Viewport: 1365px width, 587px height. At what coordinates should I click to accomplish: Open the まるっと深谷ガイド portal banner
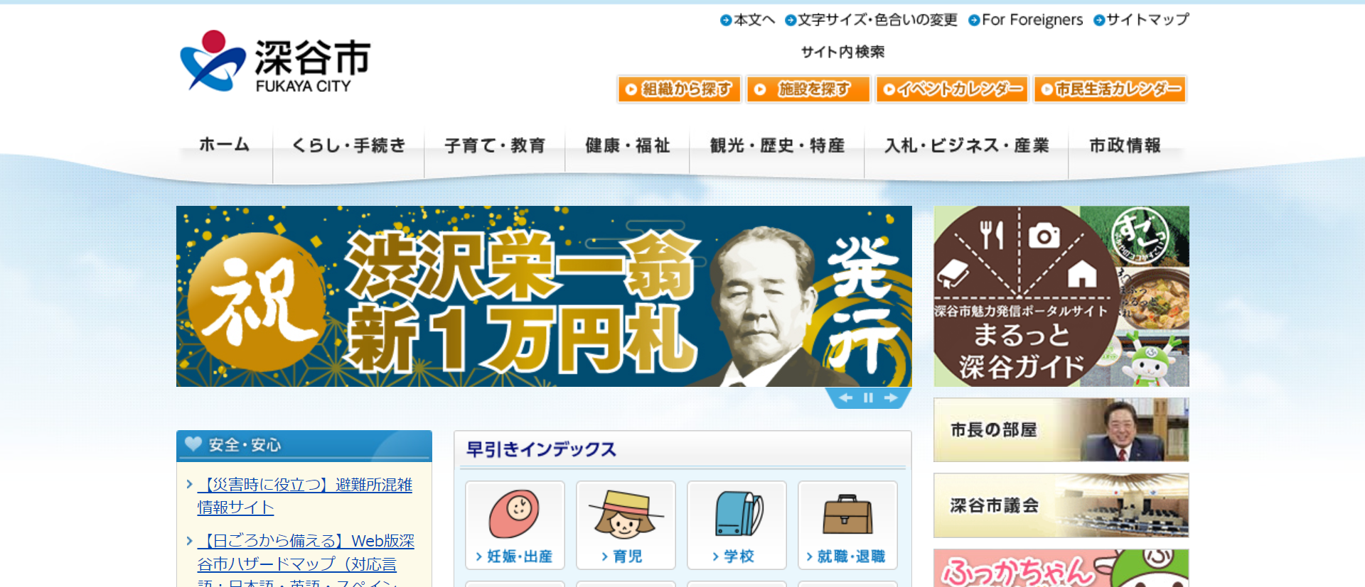[x=1061, y=297]
